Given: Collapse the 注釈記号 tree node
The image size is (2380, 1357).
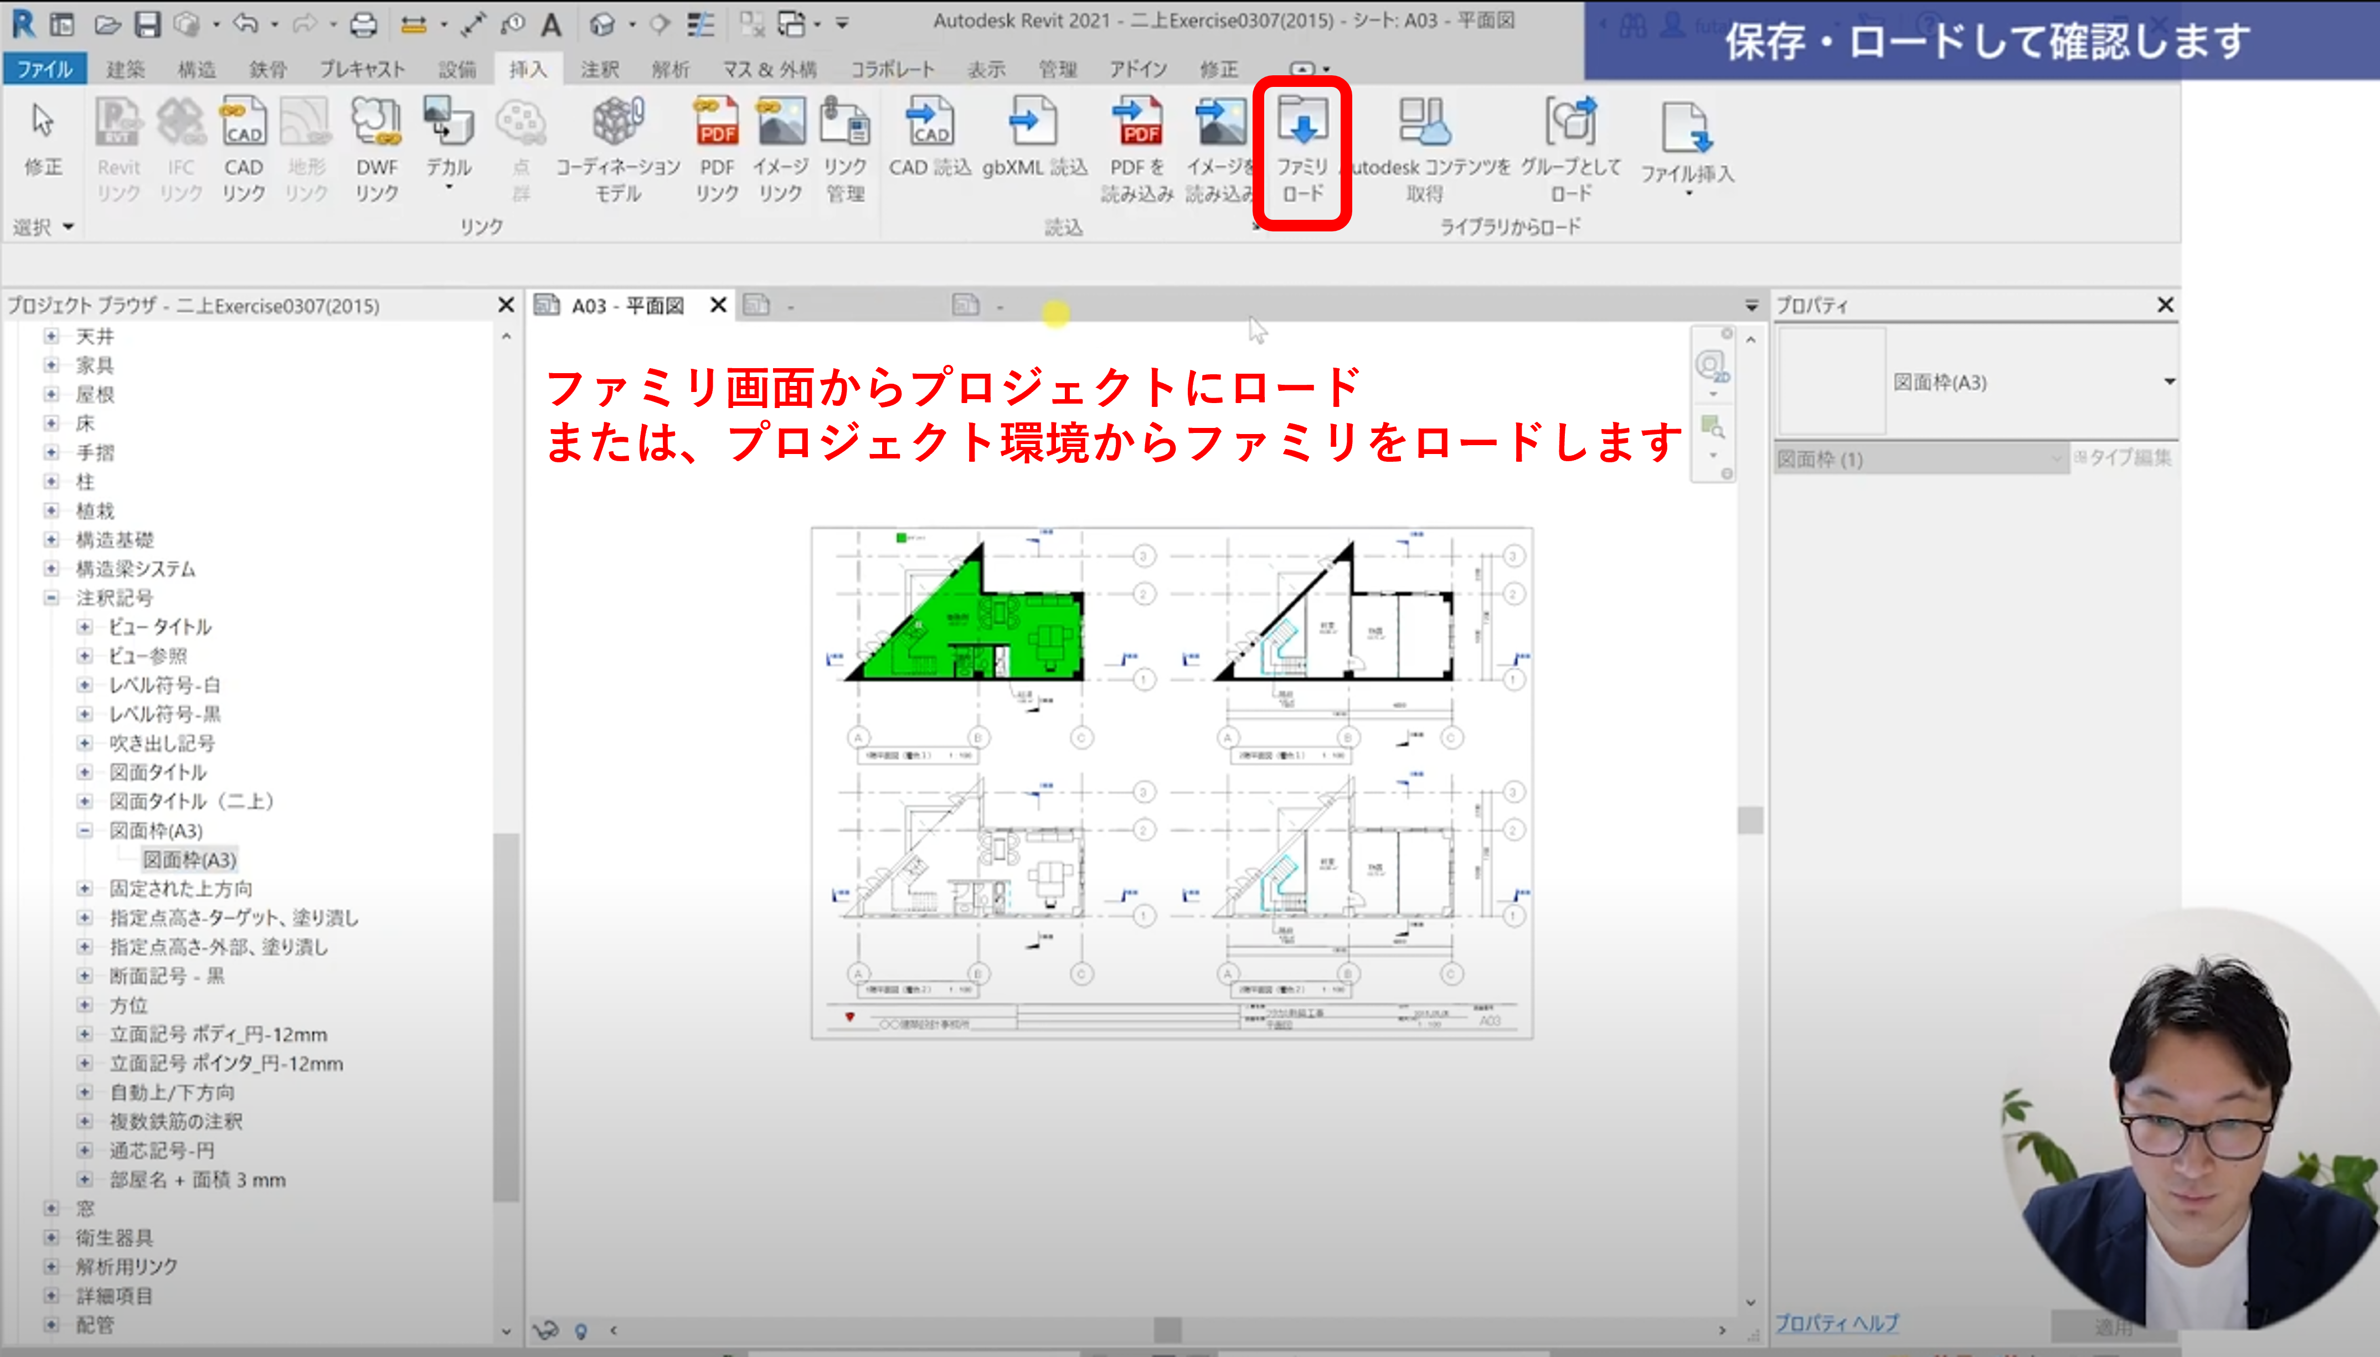Looking at the screenshot, I should pos(52,598).
